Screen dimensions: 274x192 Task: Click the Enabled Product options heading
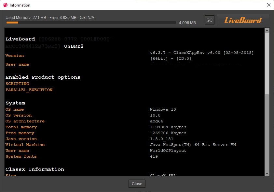coord(43,77)
